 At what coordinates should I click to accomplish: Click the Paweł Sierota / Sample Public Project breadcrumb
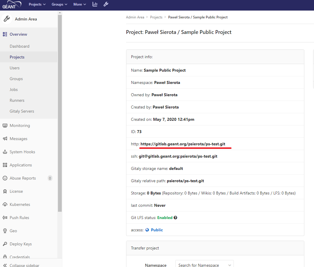pyautogui.click(x=198, y=17)
